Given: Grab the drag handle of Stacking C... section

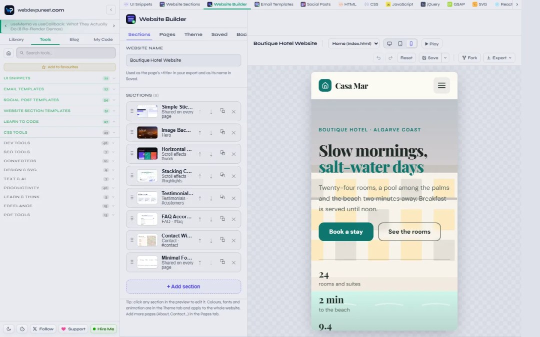Looking at the screenshot, I should point(132,175).
